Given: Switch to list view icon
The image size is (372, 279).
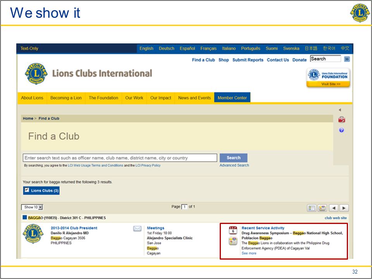Looking at the screenshot, I should pos(312,208).
